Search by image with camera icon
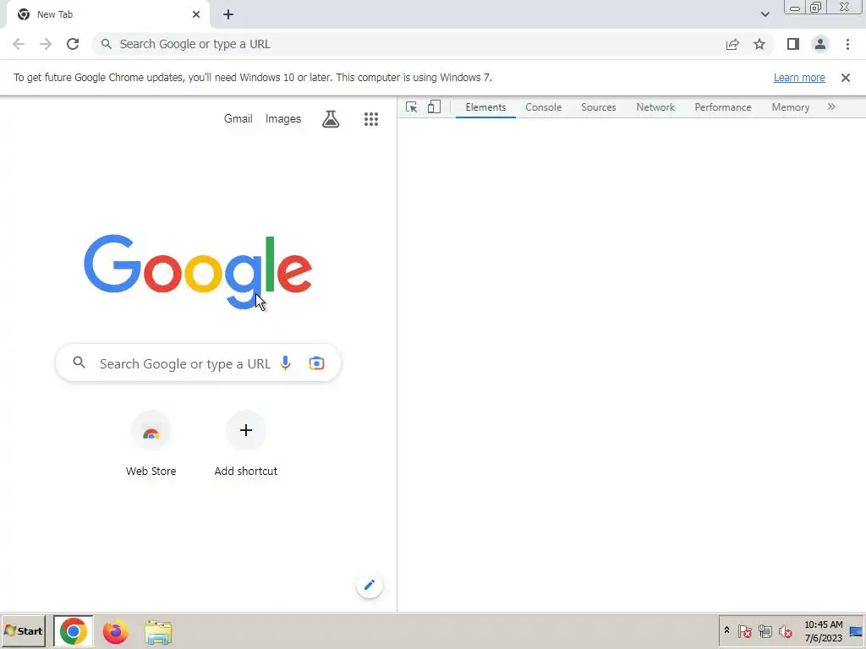This screenshot has width=866, height=649. (x=316, y=363)
